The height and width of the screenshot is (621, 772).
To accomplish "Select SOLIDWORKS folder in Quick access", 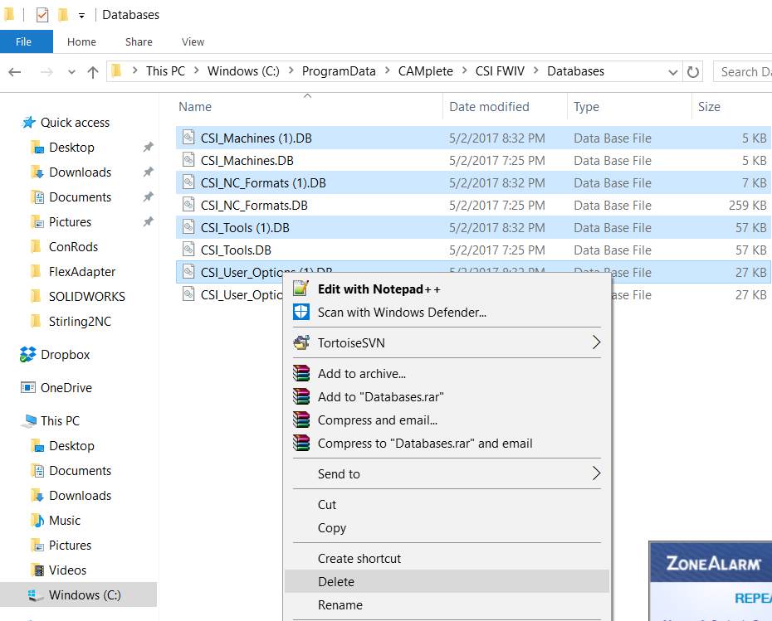I will click(x=86, y=297).
